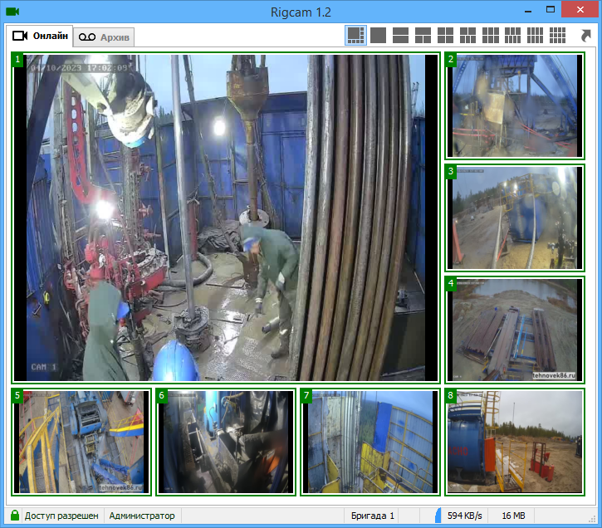Pick the layout with the most tiles
Screen dimensions: 602x528
coord(557,35)
